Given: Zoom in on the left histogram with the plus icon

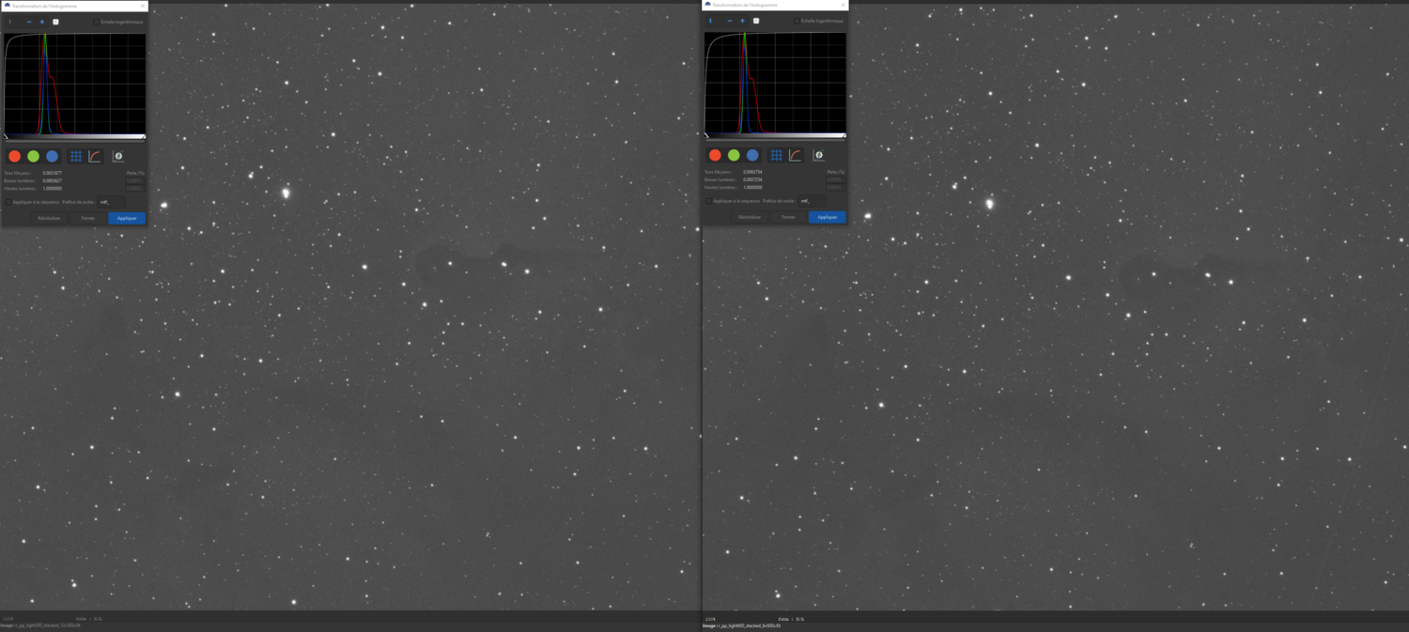Looking at the screenshot, I should (42, 21).
